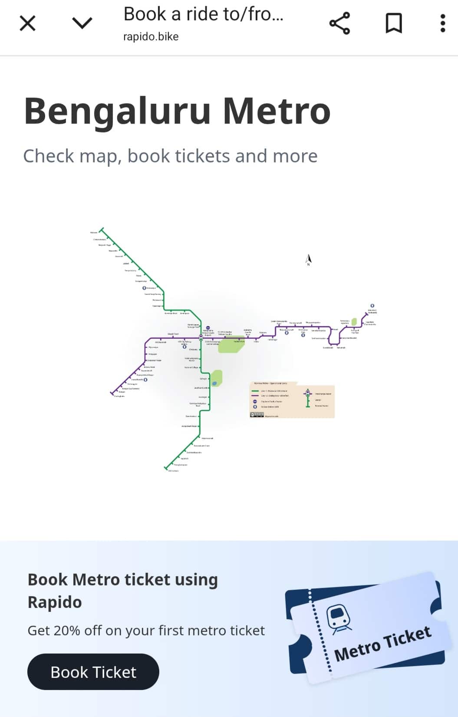Share this Rapido metro page
This screenshot has height=717, width=458.
tap(339, 23)
